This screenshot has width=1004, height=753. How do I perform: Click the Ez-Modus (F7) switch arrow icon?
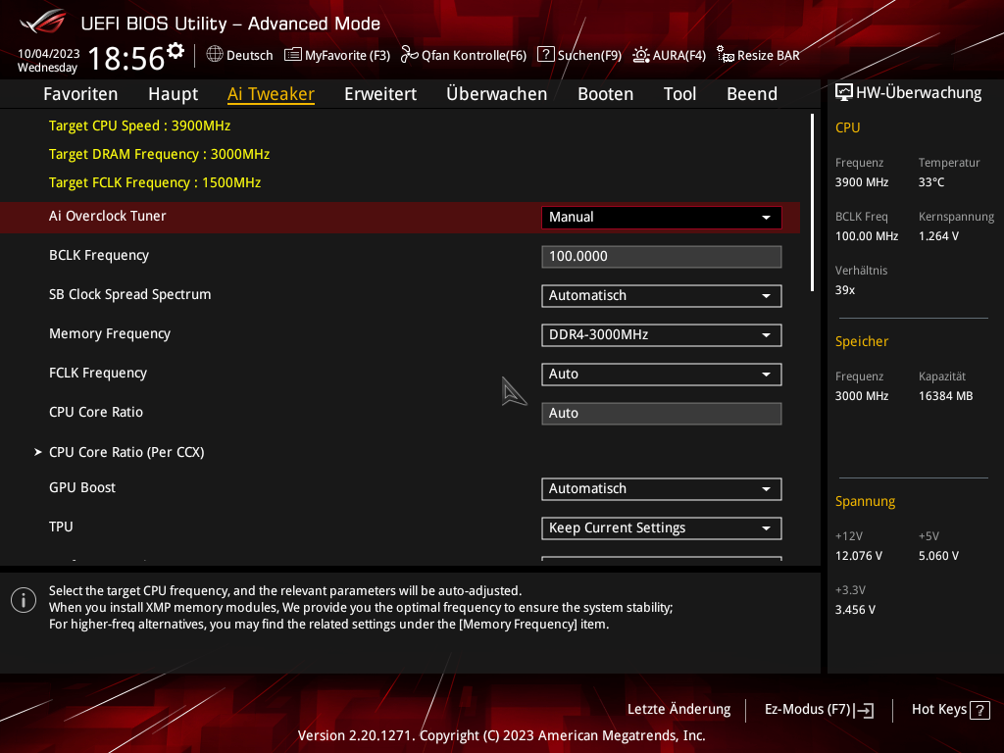864,710
